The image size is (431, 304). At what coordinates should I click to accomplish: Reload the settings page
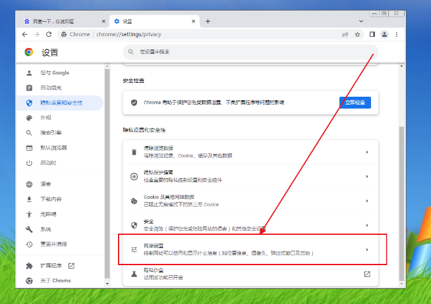click(49, 34)
